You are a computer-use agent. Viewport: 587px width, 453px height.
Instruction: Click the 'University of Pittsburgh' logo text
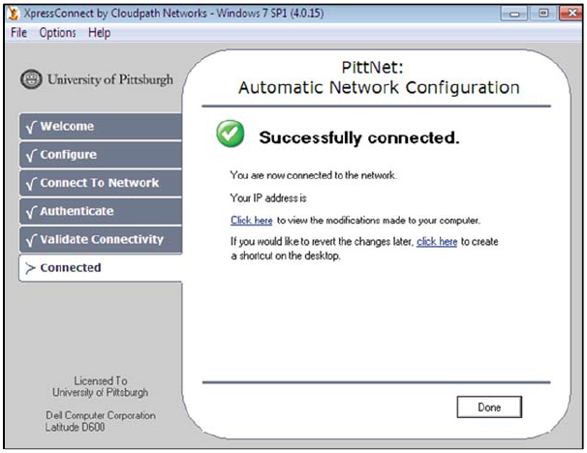tap(110, 79)
